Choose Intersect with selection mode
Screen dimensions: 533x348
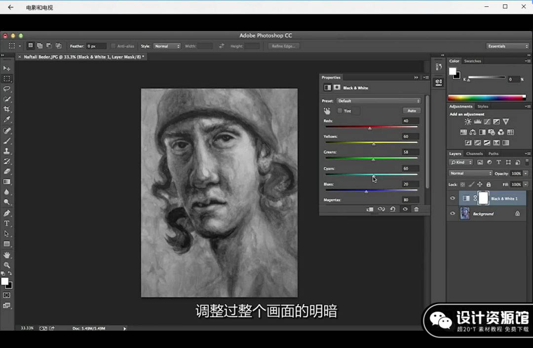coord(58,45)
